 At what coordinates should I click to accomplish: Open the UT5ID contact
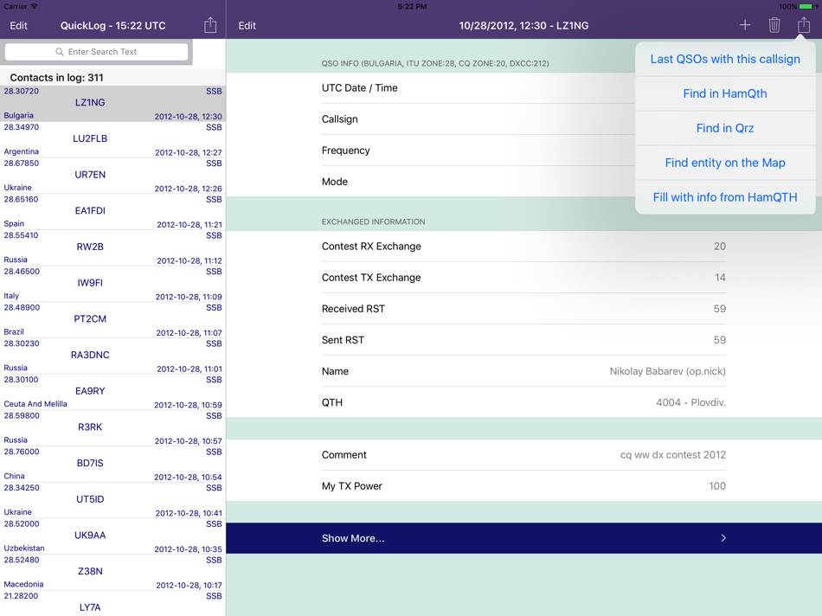(x=112, y=500)
